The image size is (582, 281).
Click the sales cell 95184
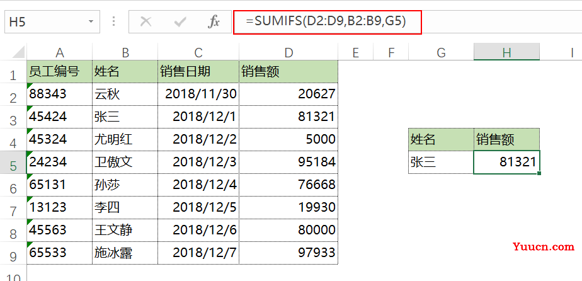(288, 162)
